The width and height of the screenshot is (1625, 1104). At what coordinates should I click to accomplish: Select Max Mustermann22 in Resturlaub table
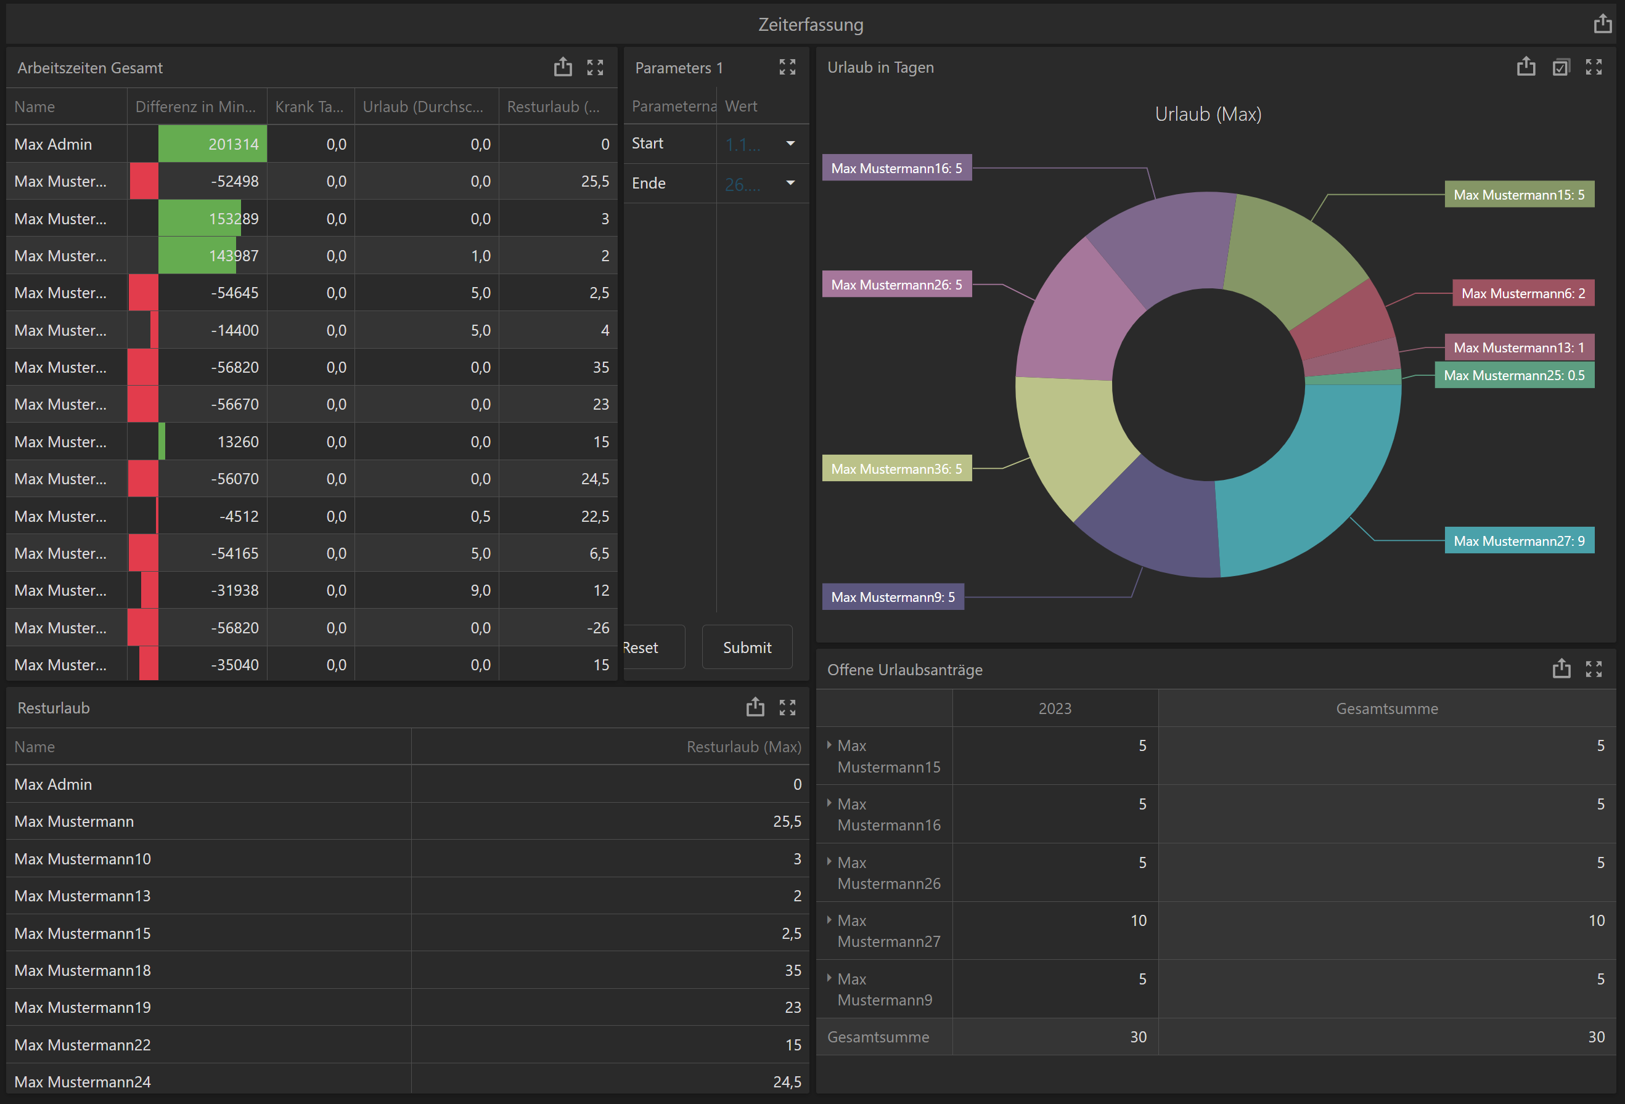point(407,1045)
